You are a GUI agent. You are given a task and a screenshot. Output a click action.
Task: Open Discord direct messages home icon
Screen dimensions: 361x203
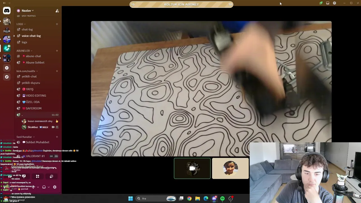[x=7, y=11]
